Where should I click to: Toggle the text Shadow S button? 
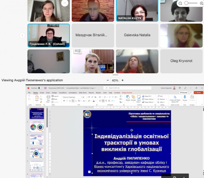(x=73, y=101)
